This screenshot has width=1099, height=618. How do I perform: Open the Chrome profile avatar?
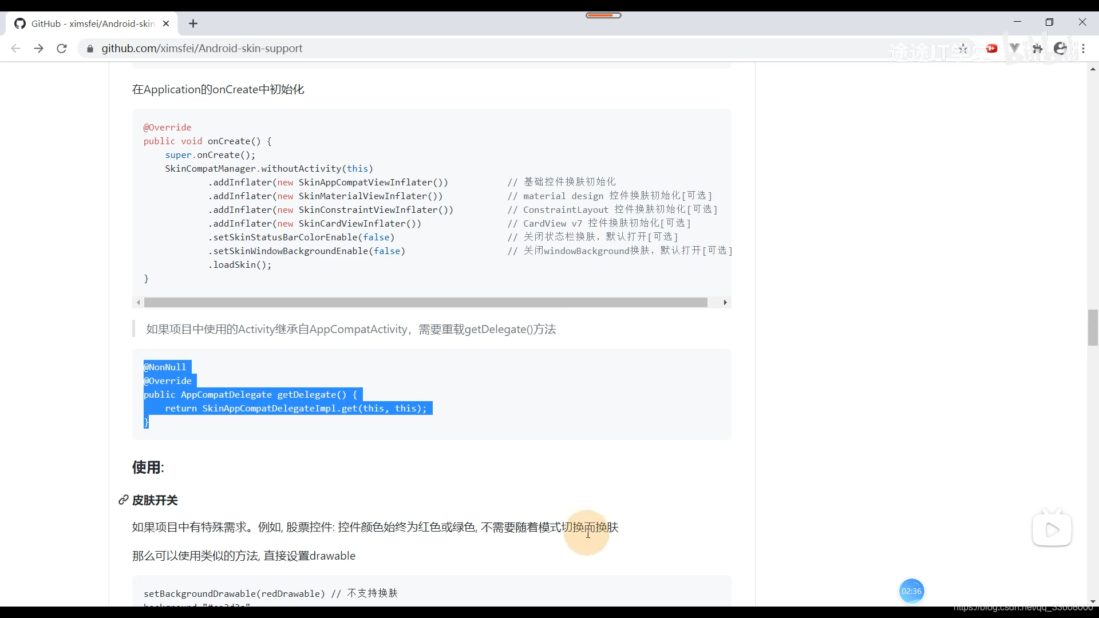[x=1060, y=49]
